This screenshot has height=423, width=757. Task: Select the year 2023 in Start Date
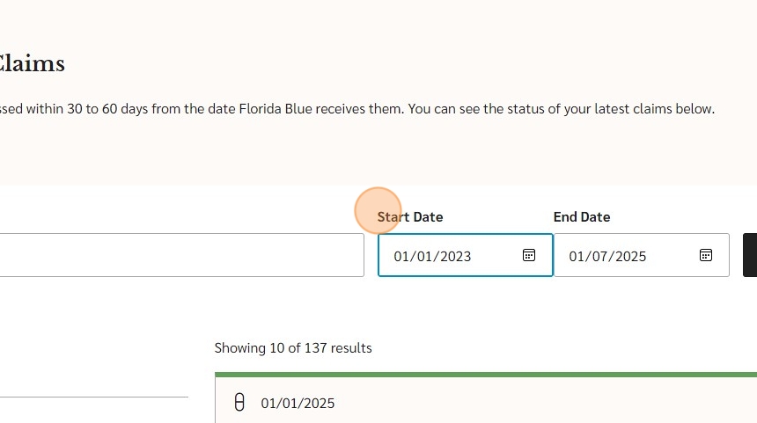click(455, 256)
